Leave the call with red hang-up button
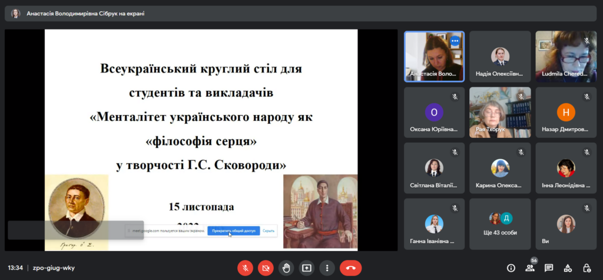 (x=351, y=268)
